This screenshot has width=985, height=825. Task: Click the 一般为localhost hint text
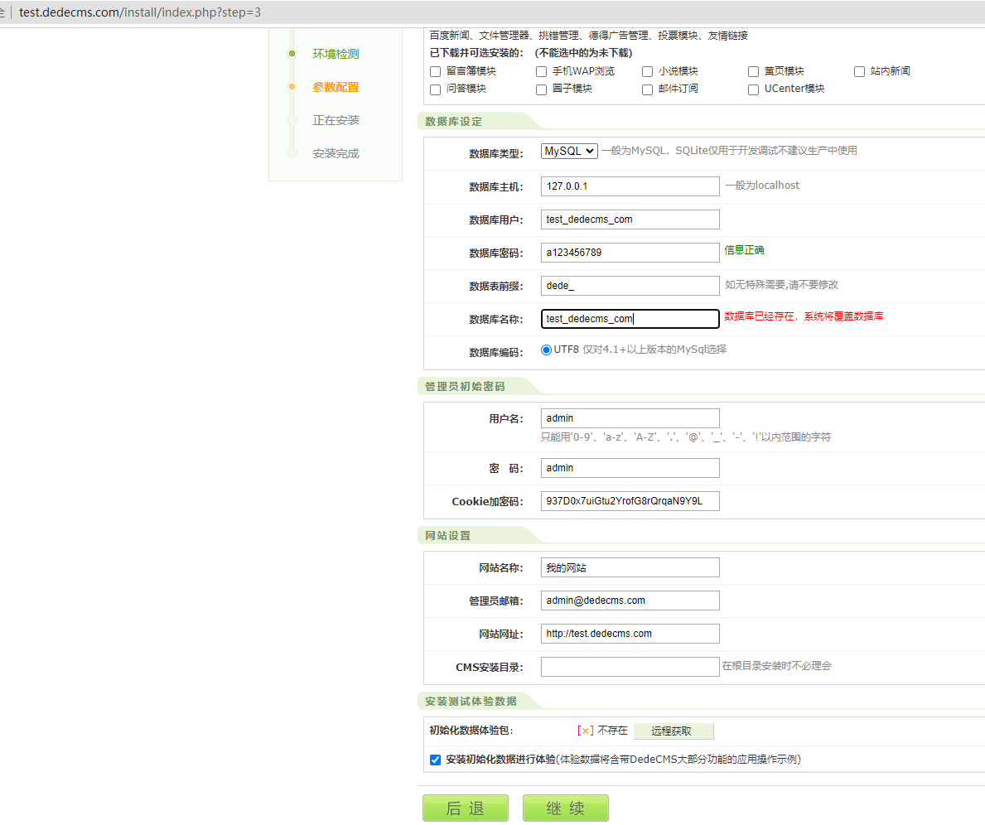coord(762,186)
